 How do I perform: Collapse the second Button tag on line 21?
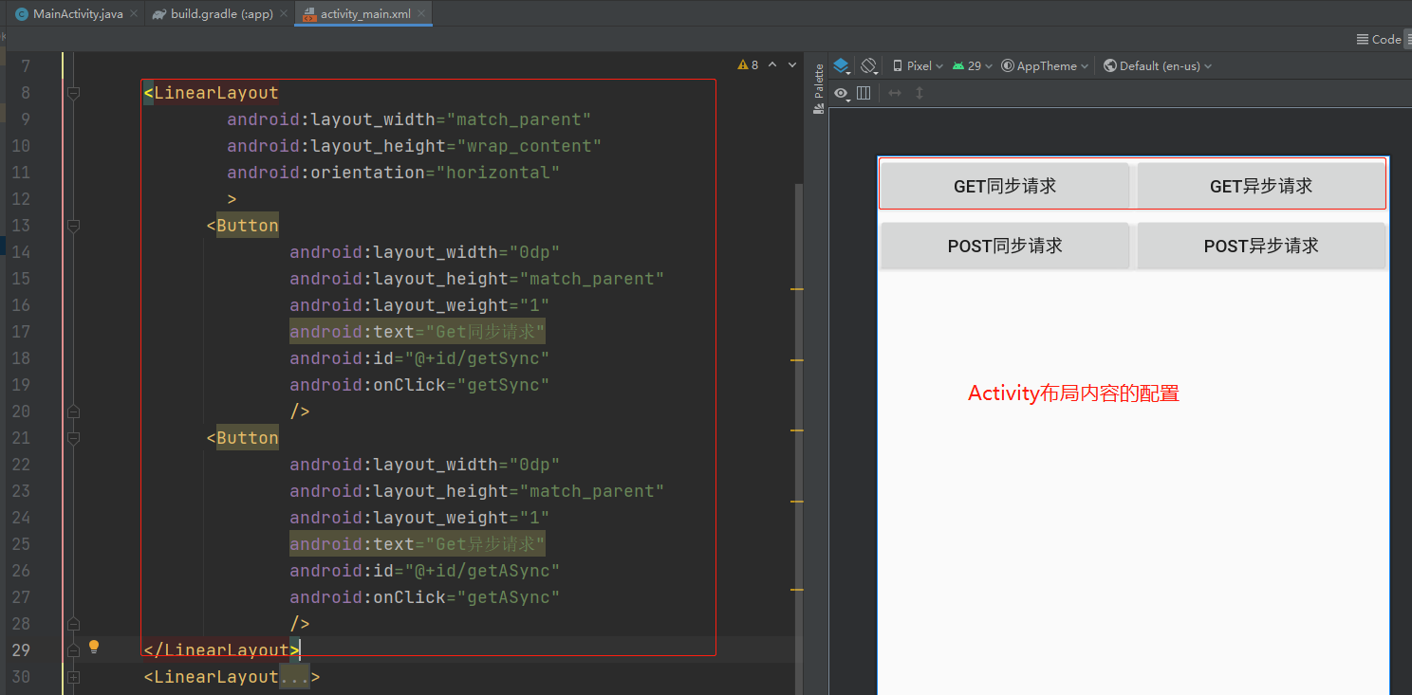coord(74,438)
